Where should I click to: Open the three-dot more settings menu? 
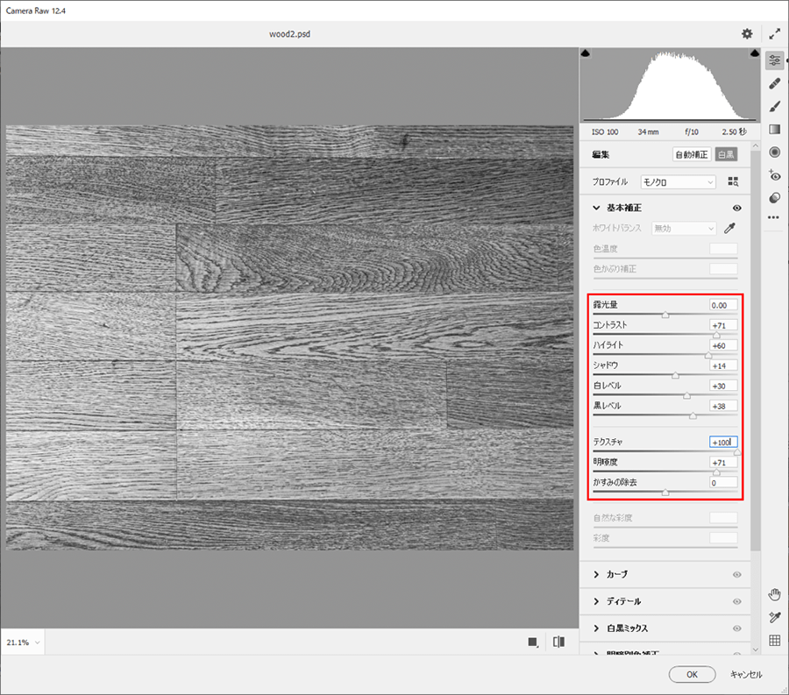(773, 217)
